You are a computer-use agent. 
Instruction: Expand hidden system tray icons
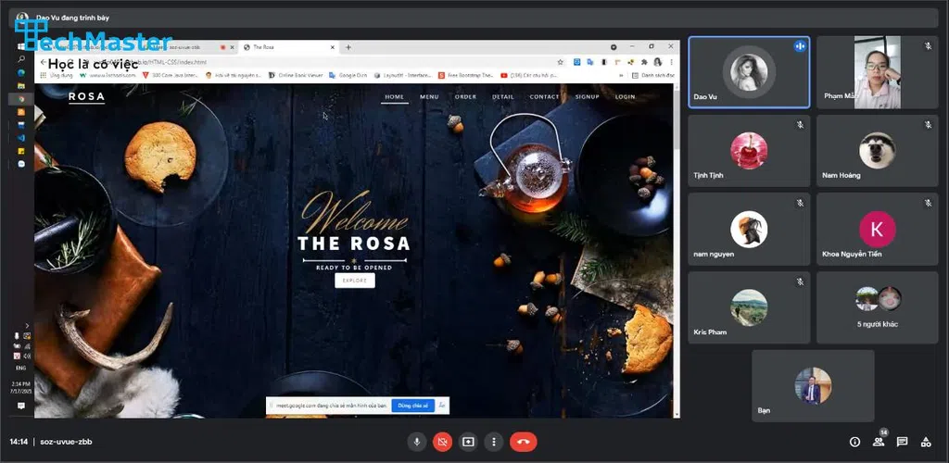point(27,325)
